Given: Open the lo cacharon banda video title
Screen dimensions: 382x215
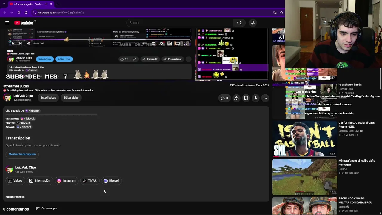Looking at the screenshot, I should [350, 85].
